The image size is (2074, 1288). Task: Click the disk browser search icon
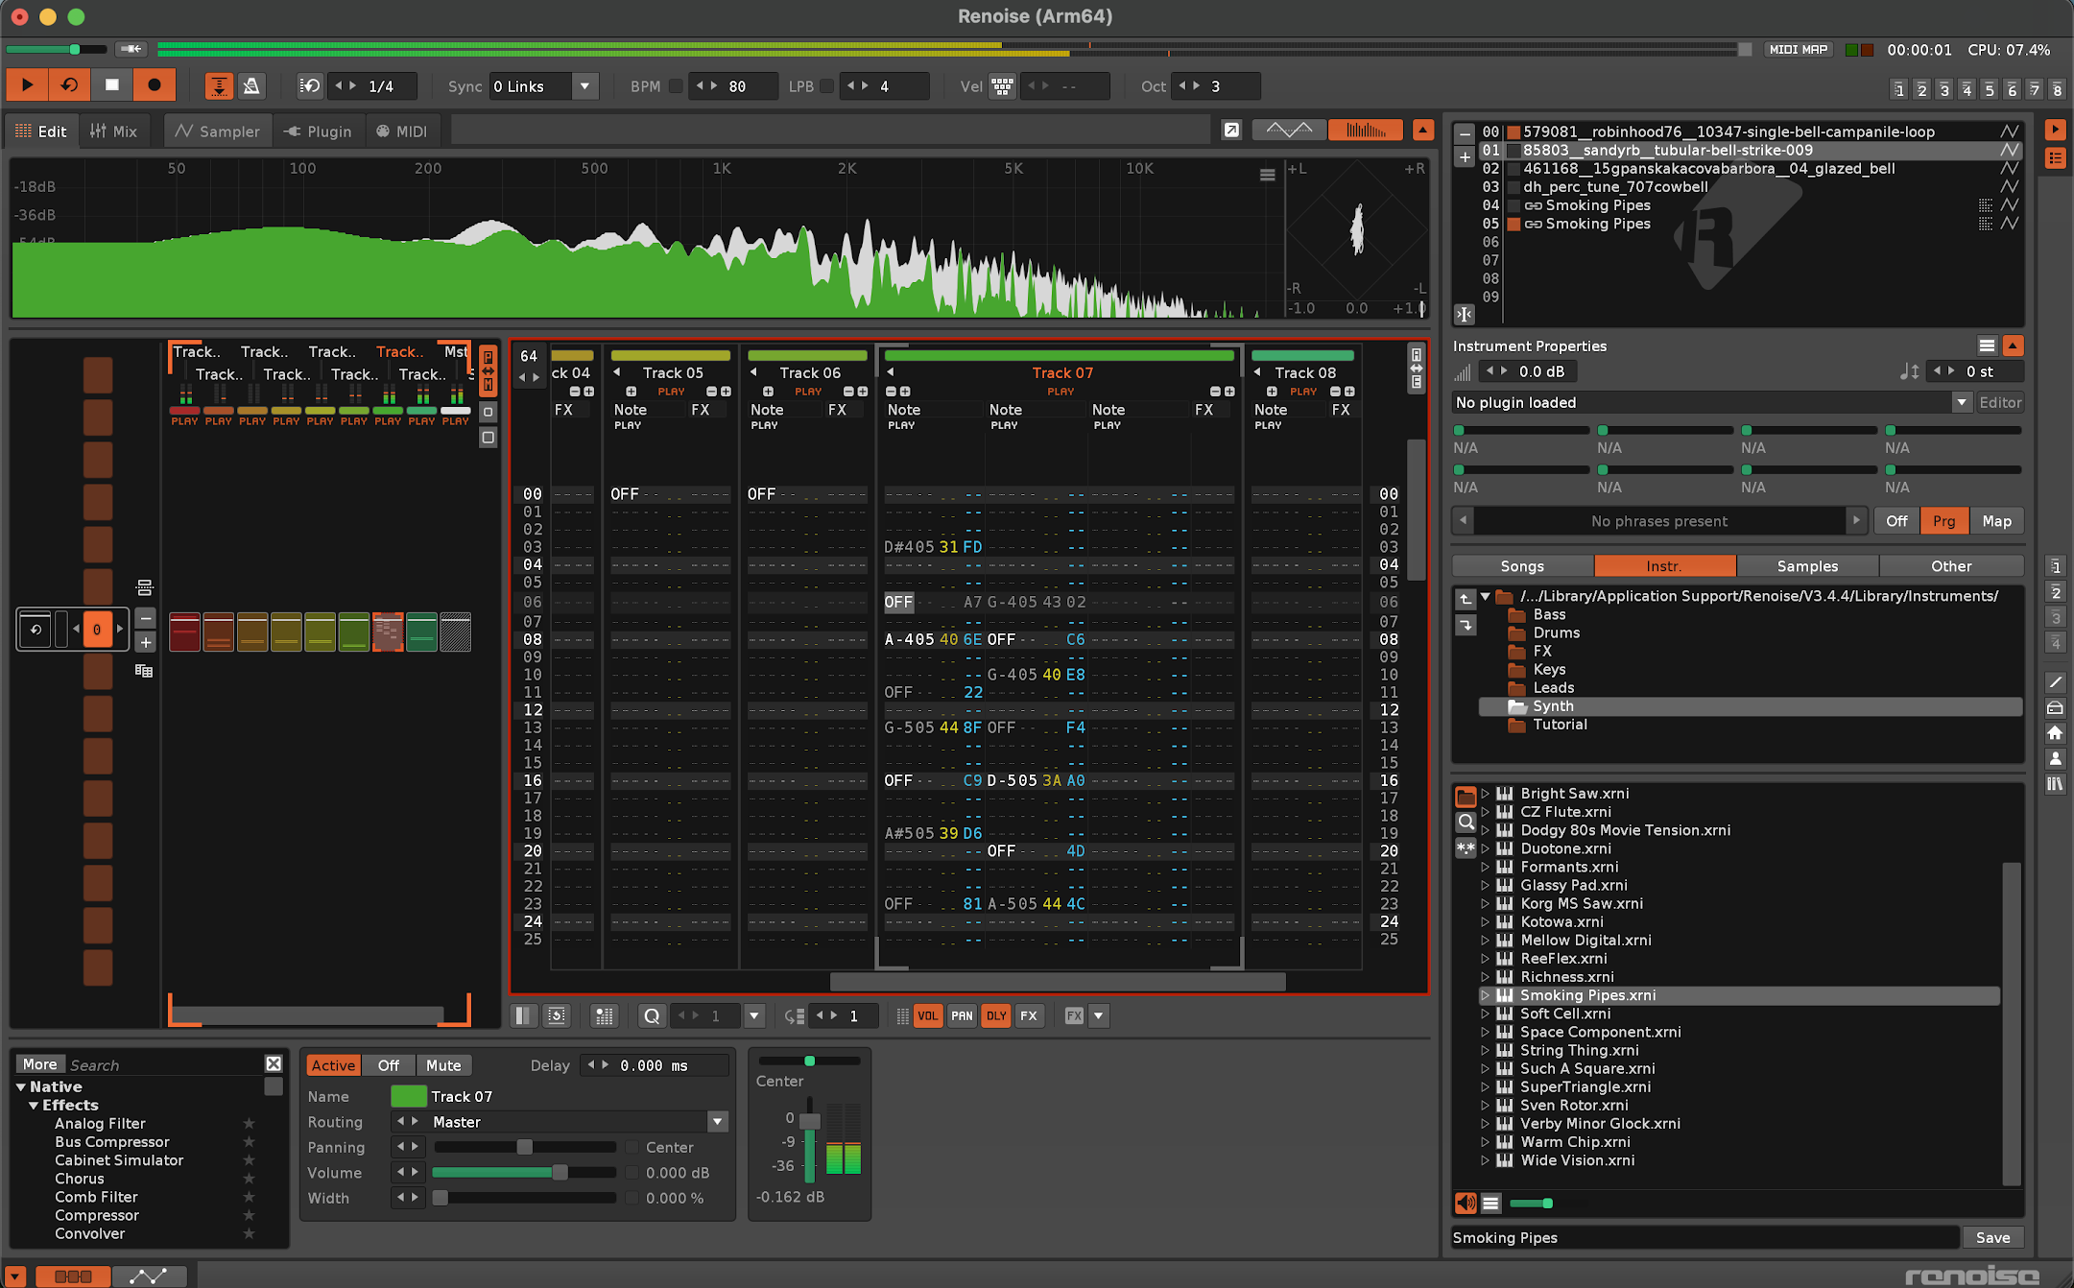point(1466,822)
